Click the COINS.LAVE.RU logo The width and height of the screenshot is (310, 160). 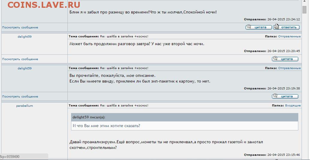click(44, 5)
